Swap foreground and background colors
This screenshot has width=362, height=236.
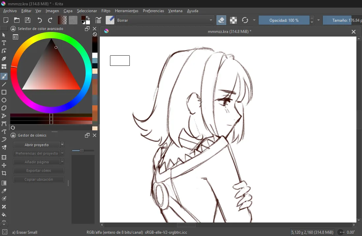(88, 18)
